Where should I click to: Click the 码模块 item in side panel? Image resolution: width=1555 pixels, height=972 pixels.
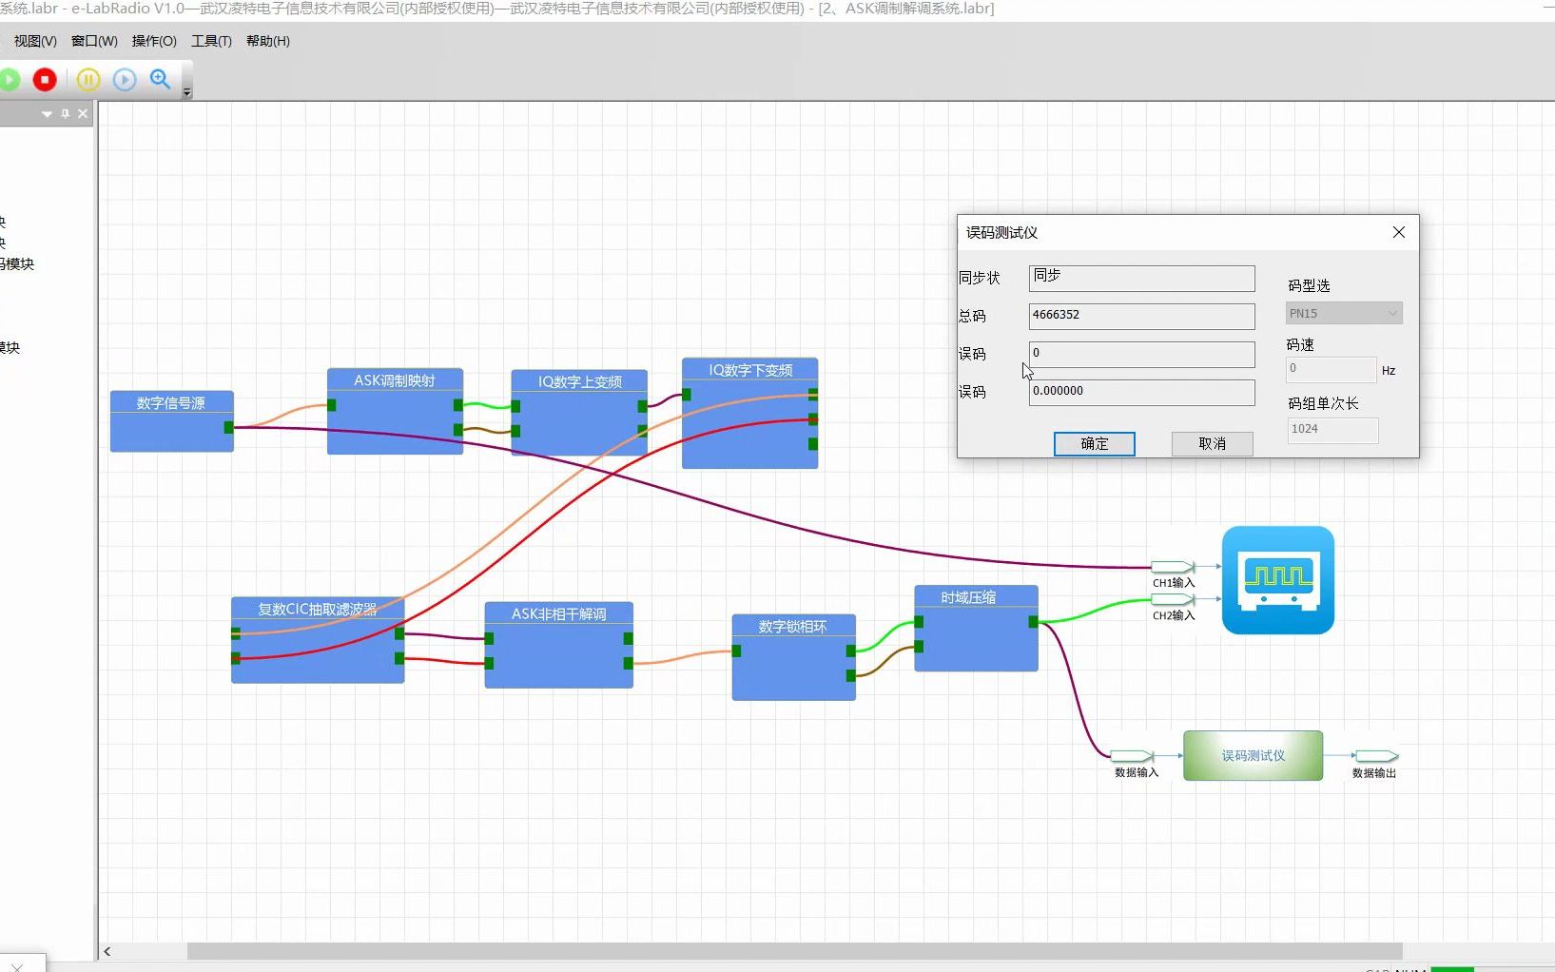point(17,263)
